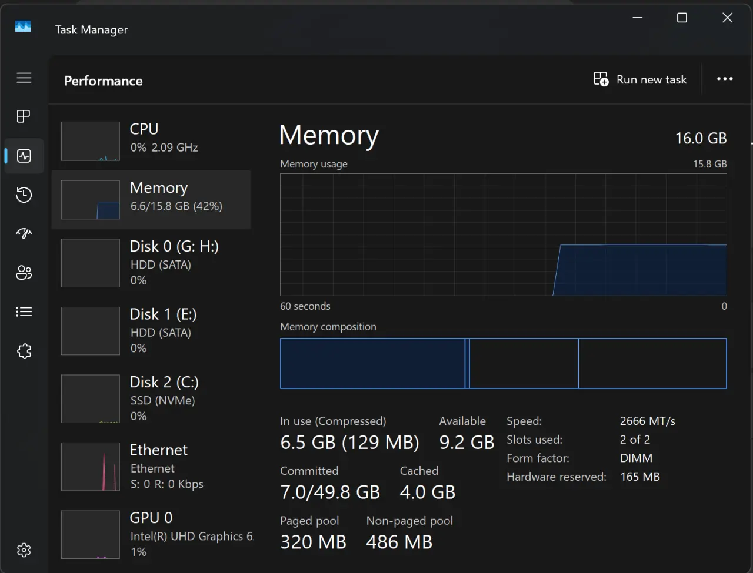Click the free segment of memory composition
The width and height of the screenshot is (753, 573).
coord(652,363)
